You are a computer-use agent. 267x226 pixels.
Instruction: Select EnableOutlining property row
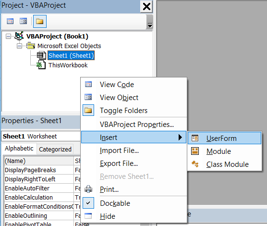[42, 216]
